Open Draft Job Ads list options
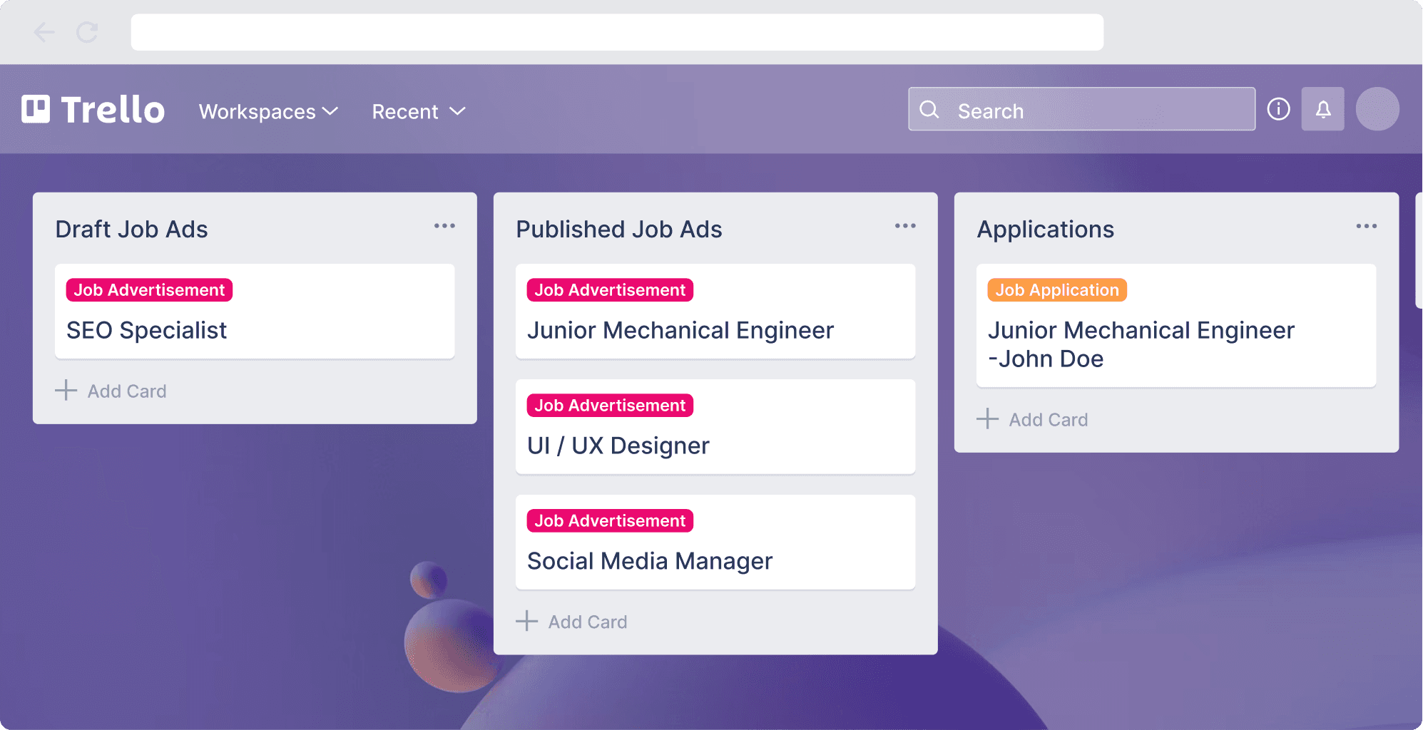1423x730 pixels. pos(444,226)
